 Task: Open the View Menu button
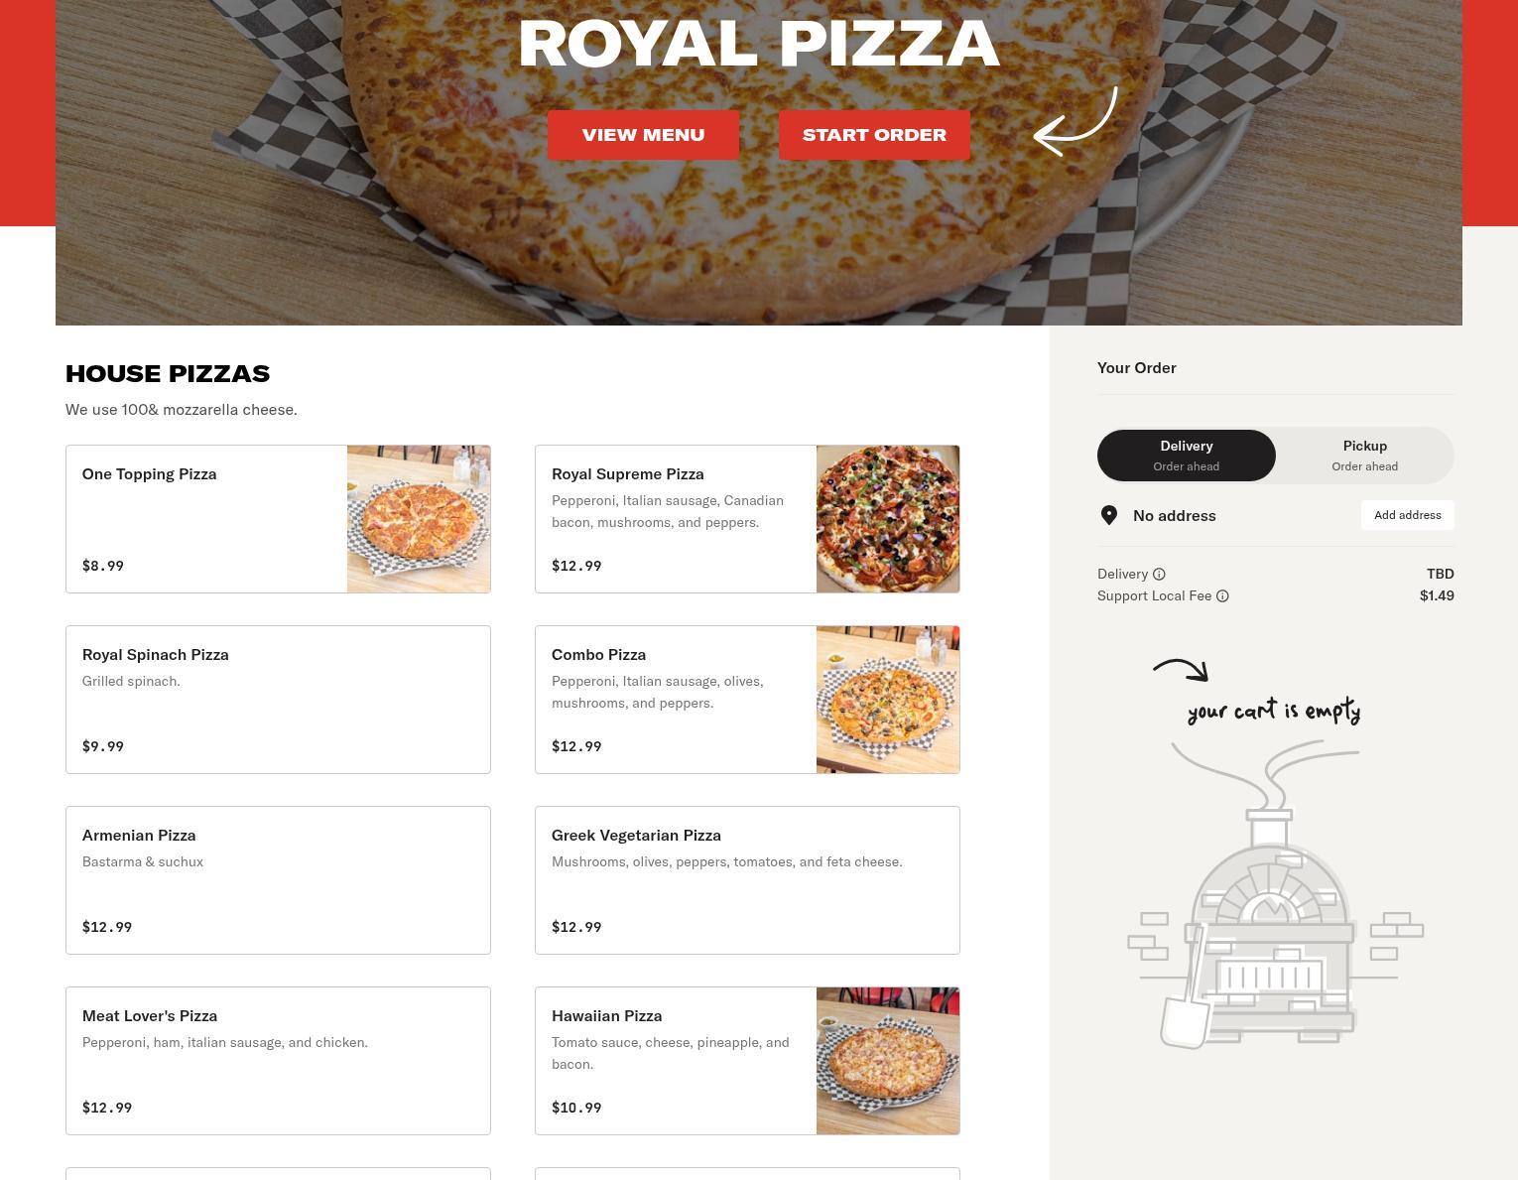pyautogui.click(x=643, y=135)
